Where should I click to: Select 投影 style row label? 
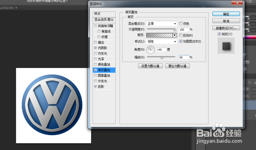click(101, 86)
